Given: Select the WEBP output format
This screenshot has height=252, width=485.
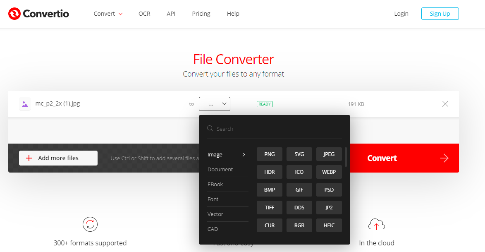Looking at the screenshot, I should pyautogui.click(x=329, y=172).
